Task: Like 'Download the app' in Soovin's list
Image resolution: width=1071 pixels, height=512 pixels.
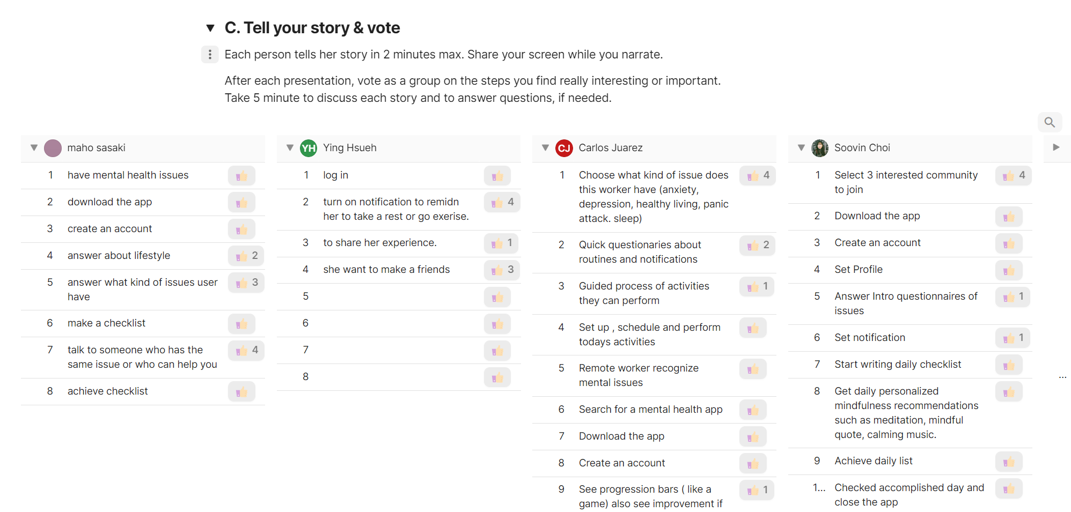Action: 1009,217
